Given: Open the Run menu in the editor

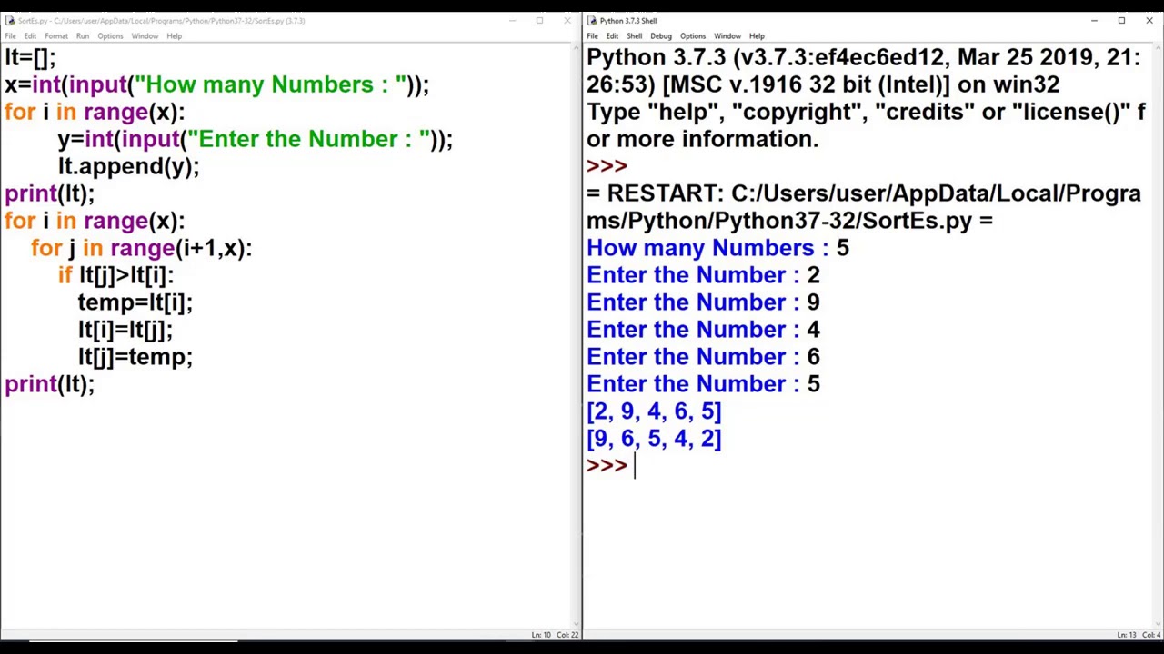Looking at the screenshot, I should [83, 36].
